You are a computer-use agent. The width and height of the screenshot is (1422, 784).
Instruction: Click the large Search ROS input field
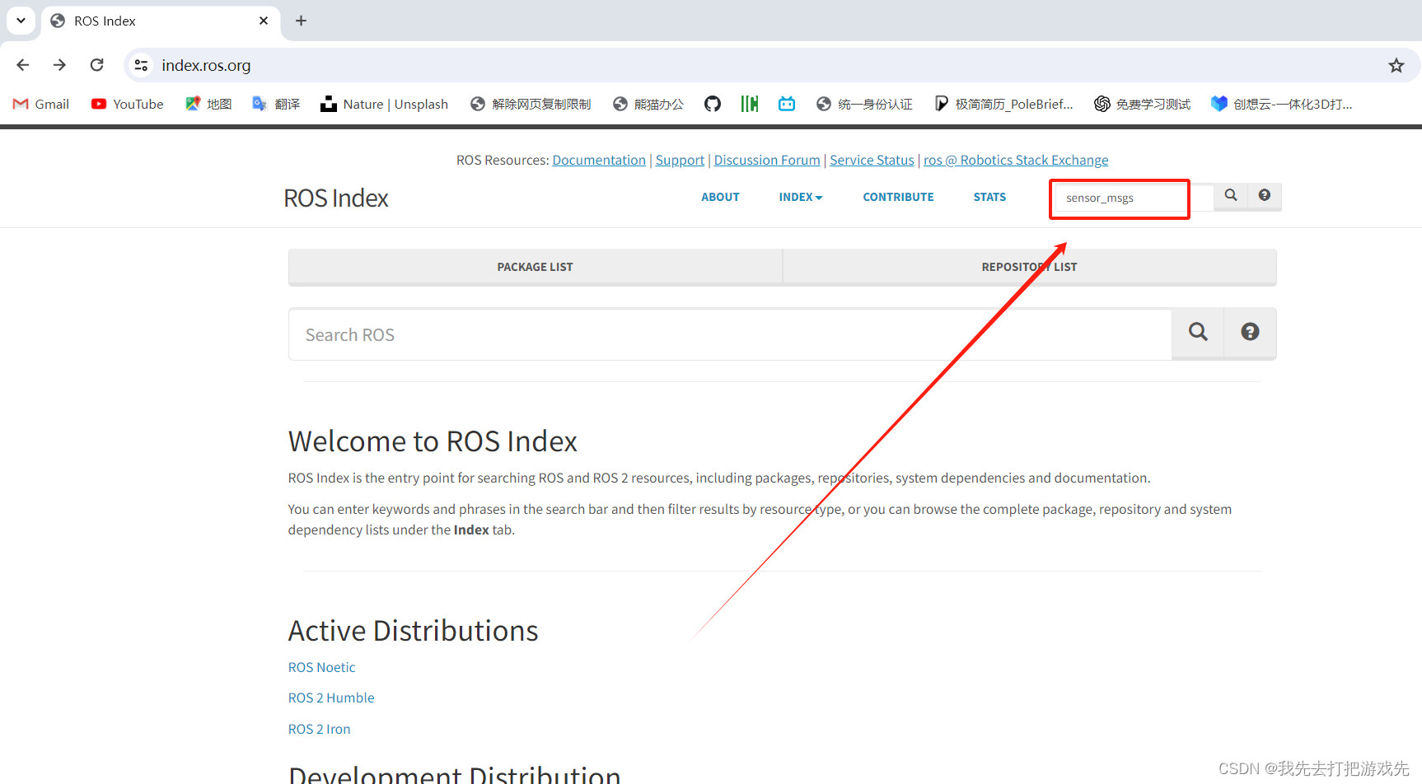click(730, 334)
